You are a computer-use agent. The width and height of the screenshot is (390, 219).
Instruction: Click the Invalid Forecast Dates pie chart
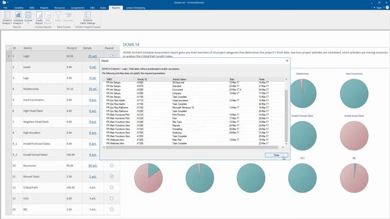302,136
